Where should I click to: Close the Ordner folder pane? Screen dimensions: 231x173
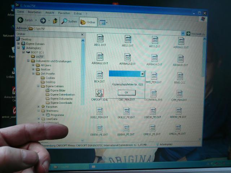82,35
